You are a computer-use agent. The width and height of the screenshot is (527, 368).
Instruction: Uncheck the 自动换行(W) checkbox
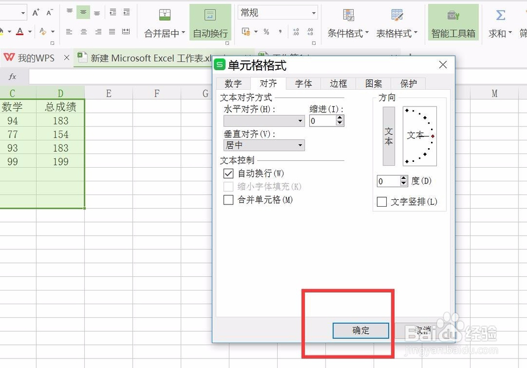click(x=229, y=173)
